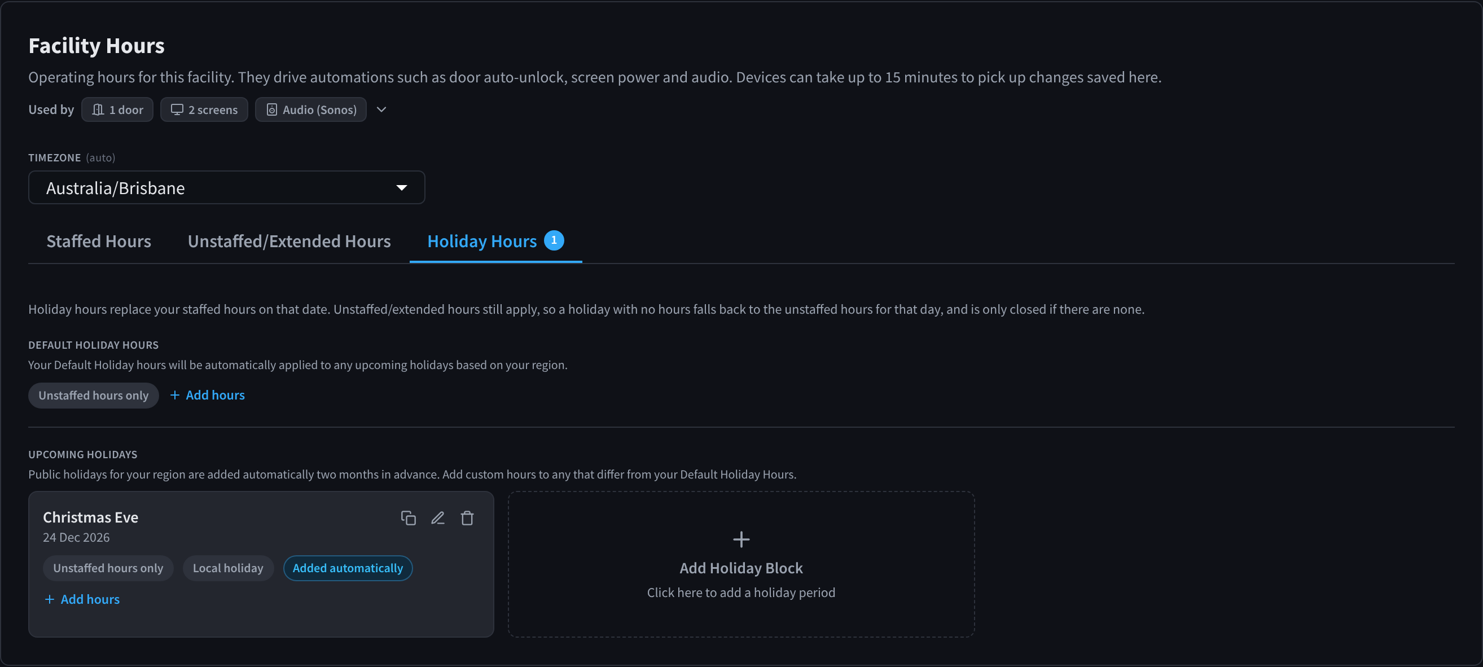This screenshot has width=1483, height=667.
Task: Add hours to the Christmas Eve card
Action: point(82,600)
